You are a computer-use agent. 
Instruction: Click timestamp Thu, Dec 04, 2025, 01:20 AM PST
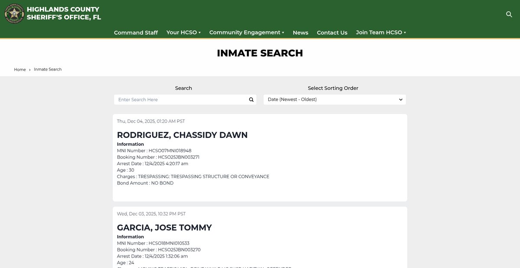[151, 121]
